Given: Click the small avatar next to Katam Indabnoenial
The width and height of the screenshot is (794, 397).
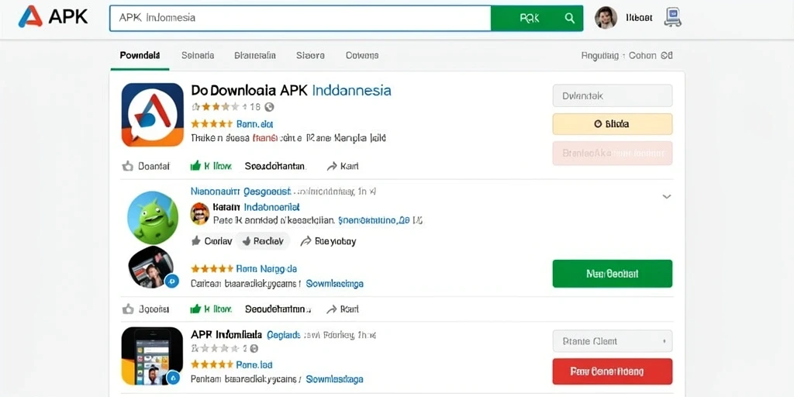Looking at the screenshot, I should (199, 213).
